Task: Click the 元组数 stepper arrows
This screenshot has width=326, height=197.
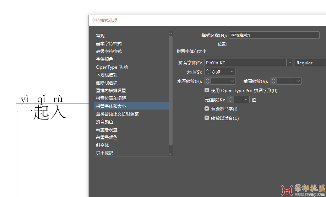Action: tap(230, 100)
